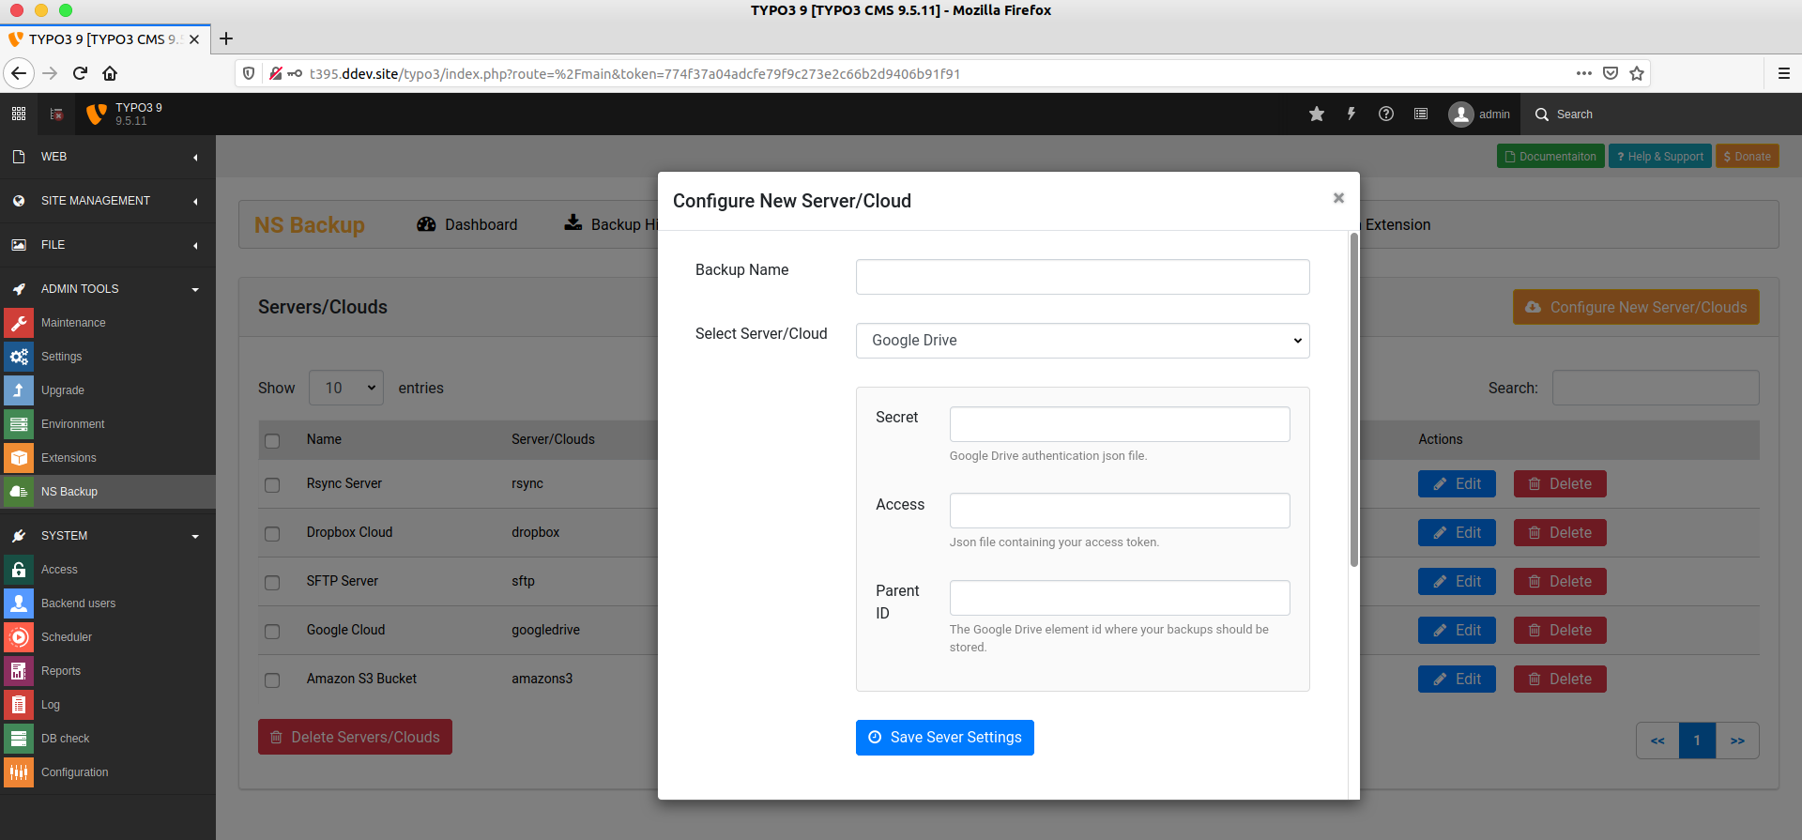Check the Google Cloud row checkbox
This screenshot has width=1802, height=840.
click(x=272, y=632)
